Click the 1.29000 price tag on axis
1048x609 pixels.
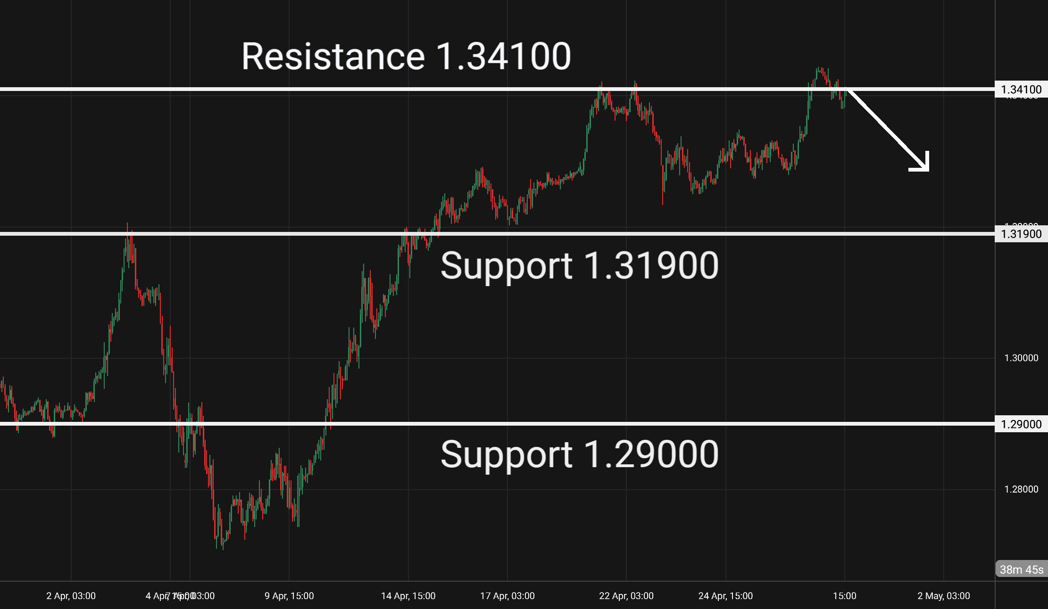(x=1021, y=424)
